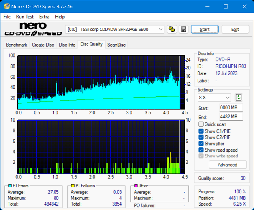This screenshot has height=210, width=254.
Task: Switch to the ScanDisc tab
Action: (x=117, y=45)
